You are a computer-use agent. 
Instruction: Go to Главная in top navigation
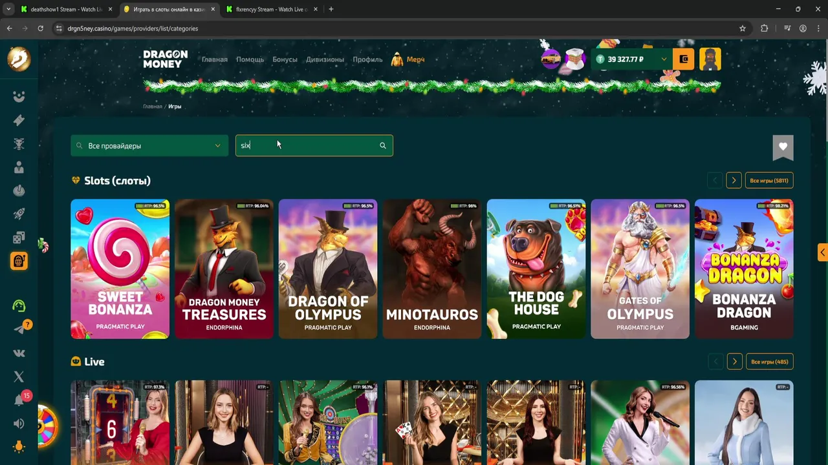coord(214,59)
